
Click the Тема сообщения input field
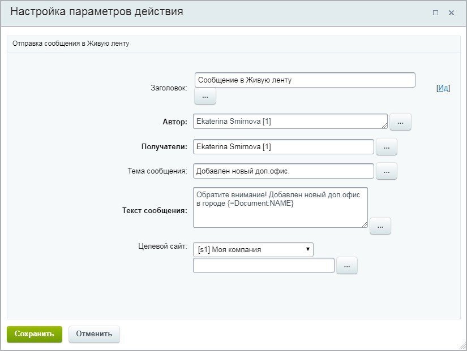(283, 171)
